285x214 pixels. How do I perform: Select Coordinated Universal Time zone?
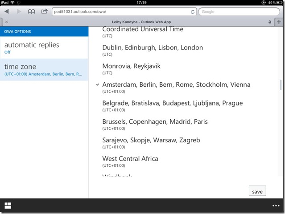pyautogui.click(x=143, y=32)
